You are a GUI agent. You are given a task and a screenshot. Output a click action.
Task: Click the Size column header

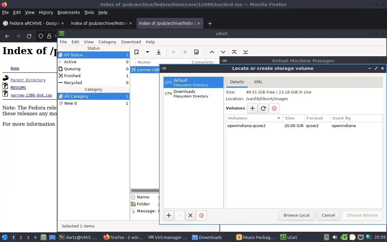pyautogui.click(x=294, y=118)
